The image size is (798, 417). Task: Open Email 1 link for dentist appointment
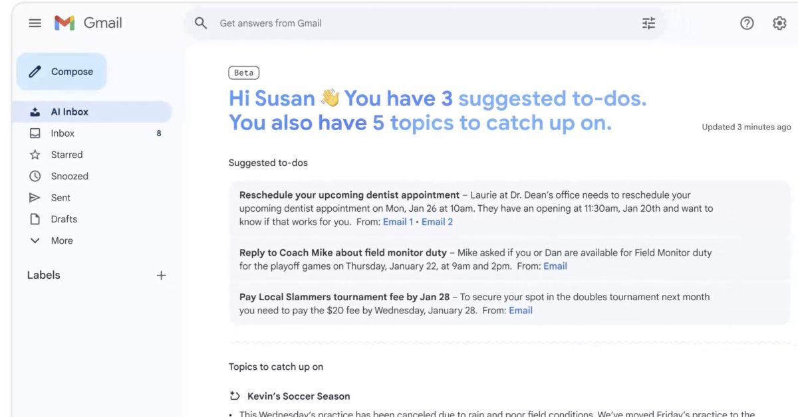tap(398, 222)
